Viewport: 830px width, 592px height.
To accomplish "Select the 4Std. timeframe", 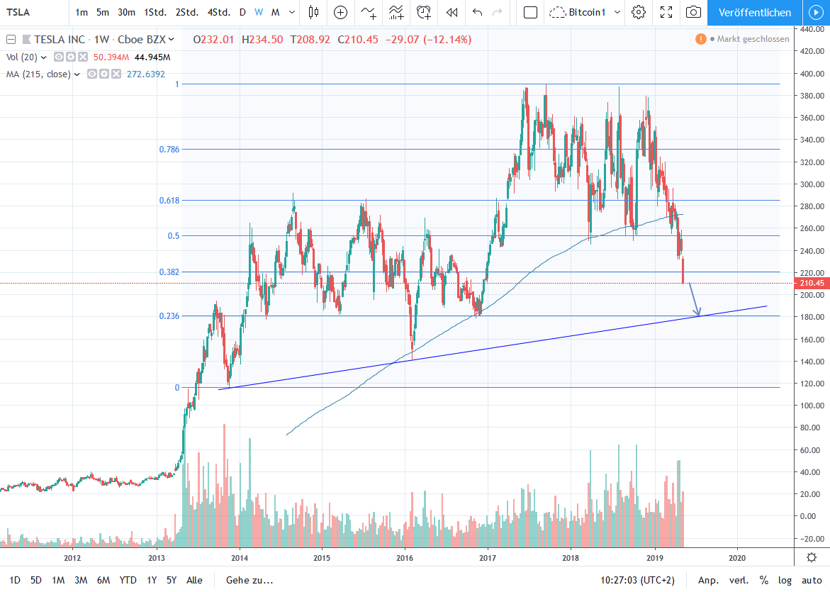I will pyautogui.click(x=218, y=12).
